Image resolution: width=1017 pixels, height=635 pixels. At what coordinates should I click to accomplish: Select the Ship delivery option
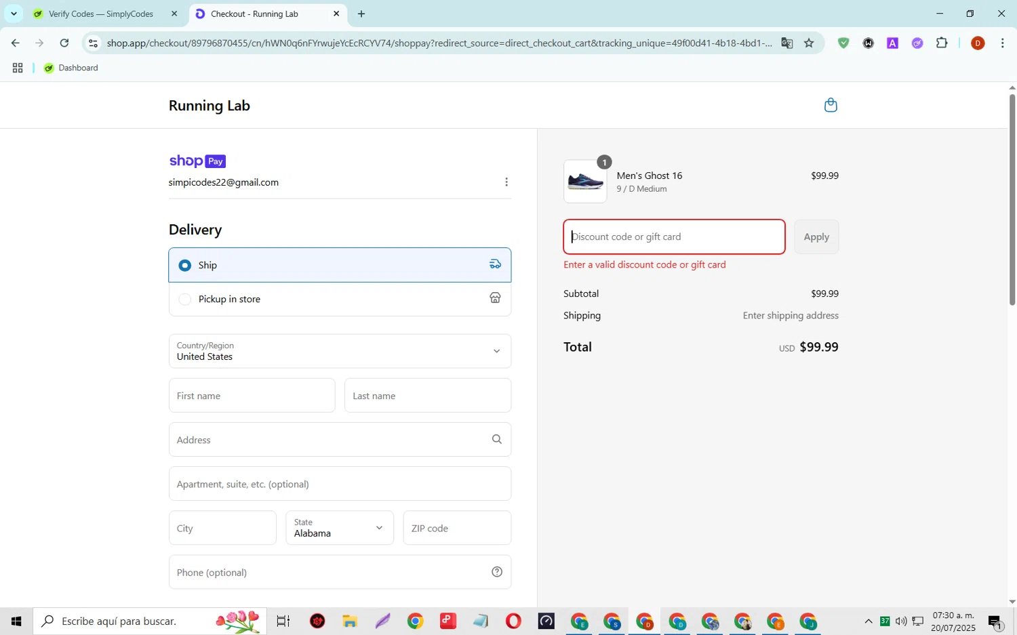click(340, 265)
